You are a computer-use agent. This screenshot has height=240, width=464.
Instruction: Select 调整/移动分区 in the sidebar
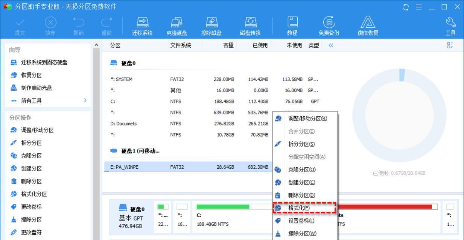(32, 130)
